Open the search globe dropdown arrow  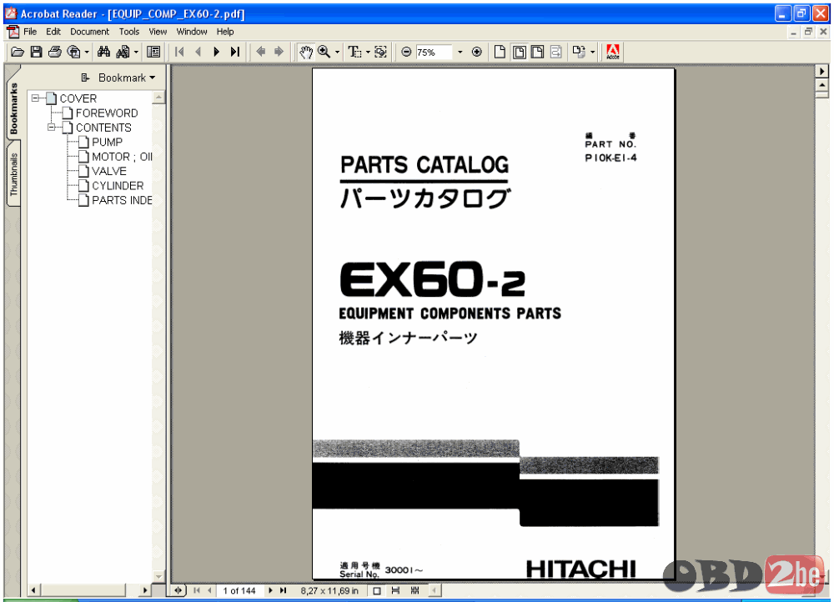tap(87, 53)
